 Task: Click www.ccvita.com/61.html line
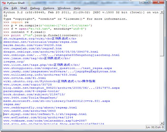25,78
